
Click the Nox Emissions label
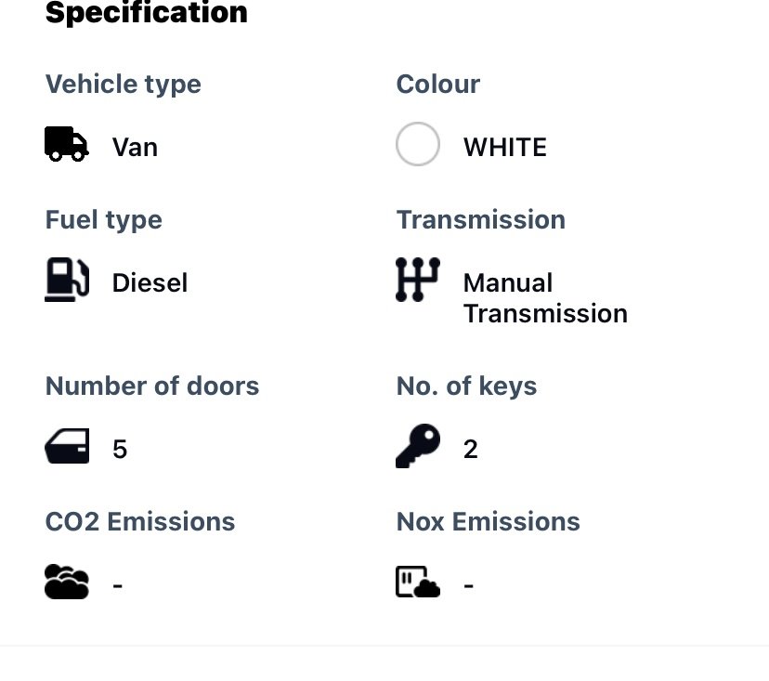[x=488, y=521]
